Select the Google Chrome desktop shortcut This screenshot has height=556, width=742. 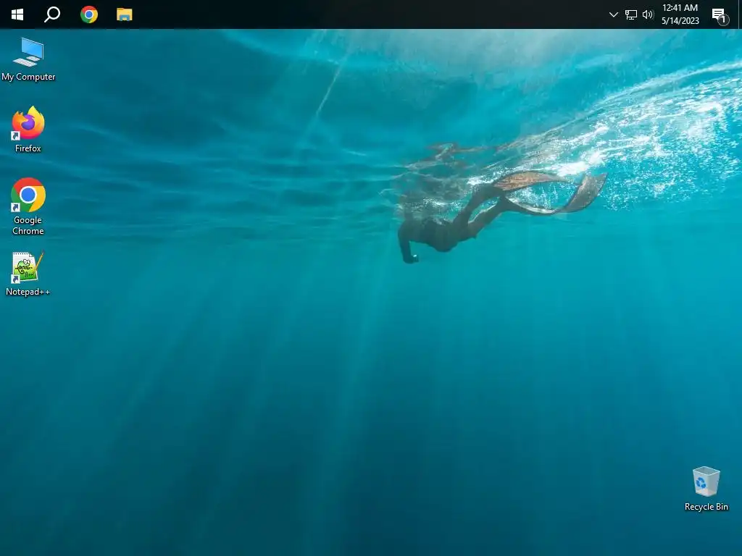coord(28,206)
